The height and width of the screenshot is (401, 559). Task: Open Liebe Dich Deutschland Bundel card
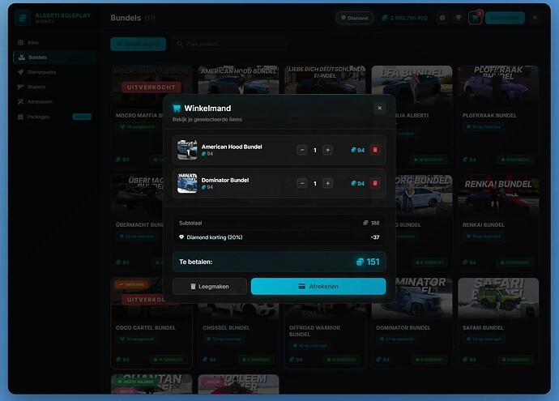325,79
